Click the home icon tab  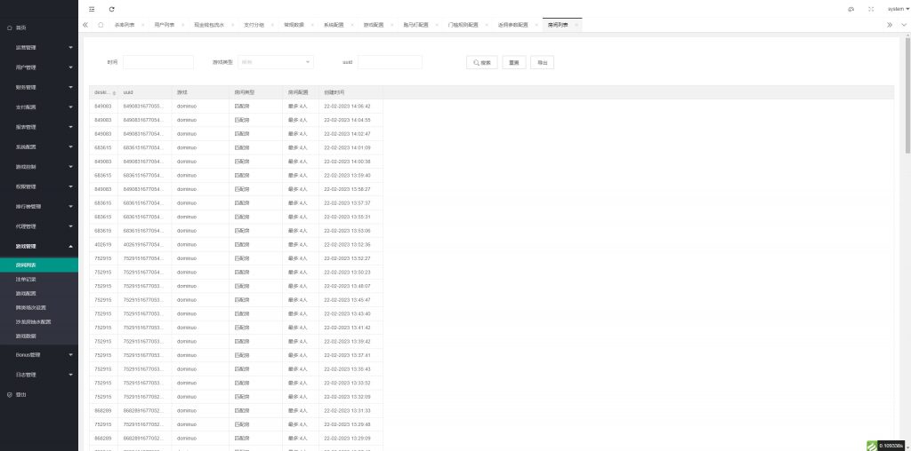[101, 25]
